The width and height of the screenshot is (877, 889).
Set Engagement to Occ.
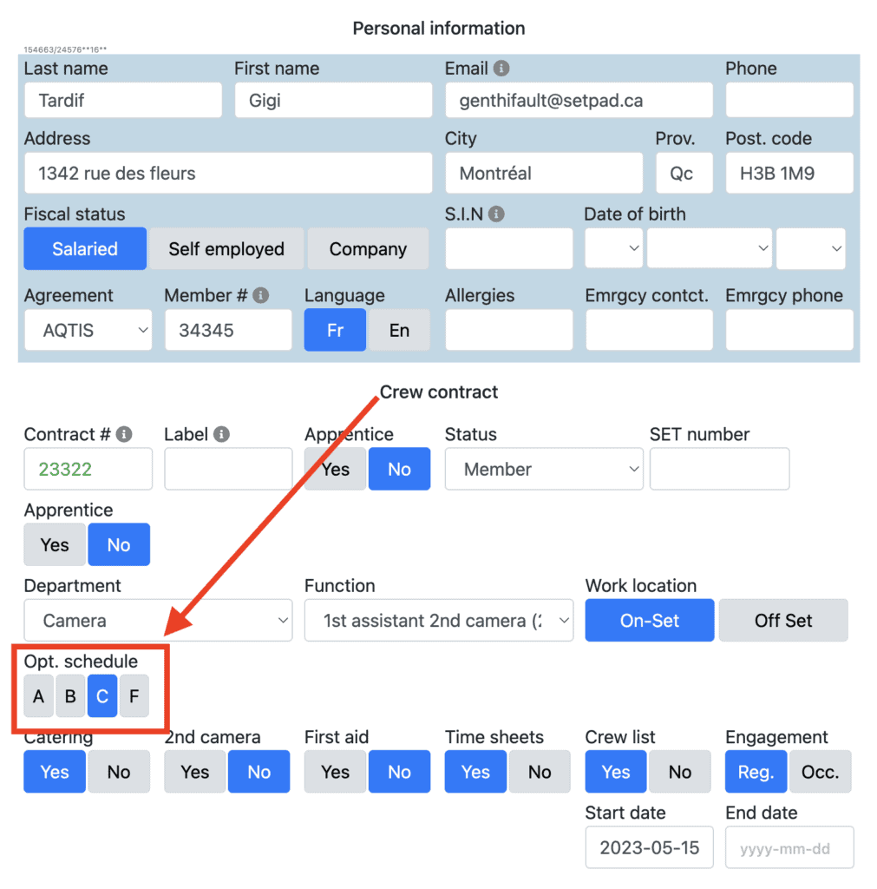820,772
